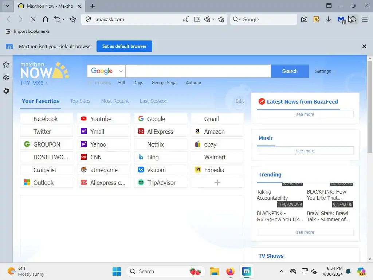Open Windows Start button

click(x=117, y=271)
